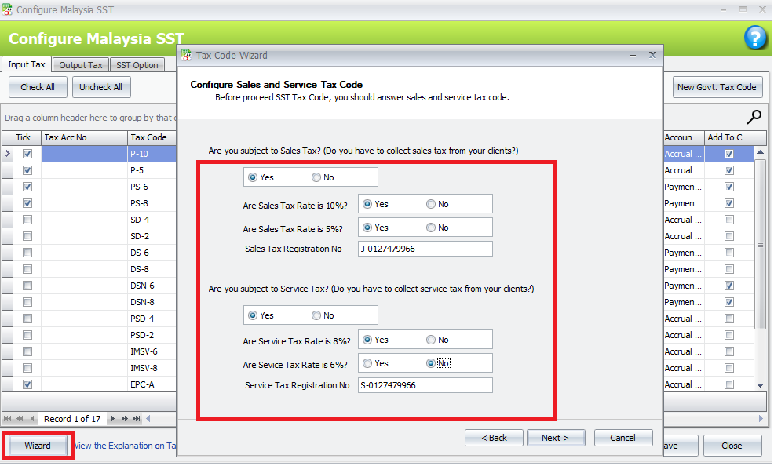Choose Yes for Service Tax Rate 8%

click(367, 340)
